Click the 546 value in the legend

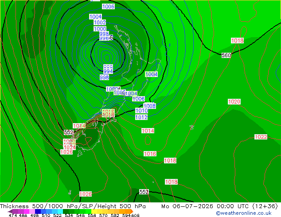[81, 215]
